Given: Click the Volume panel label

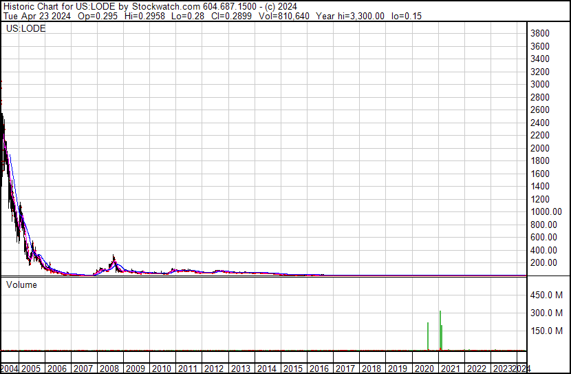Looking at the screenshot, I should point(21,284).
